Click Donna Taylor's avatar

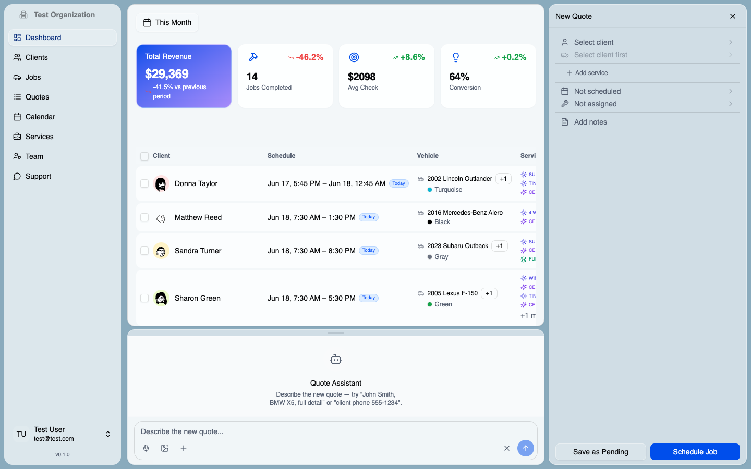coord(161,183)
